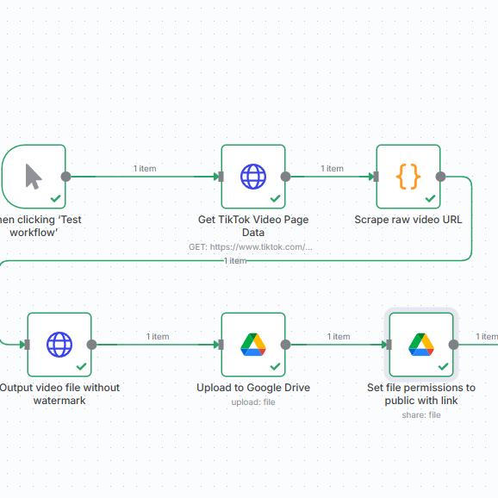Image resolution: width=498 pixels, height=498 pixels.
Task: Click success checkmark on Set file permissions node
Action: point(444,366)
